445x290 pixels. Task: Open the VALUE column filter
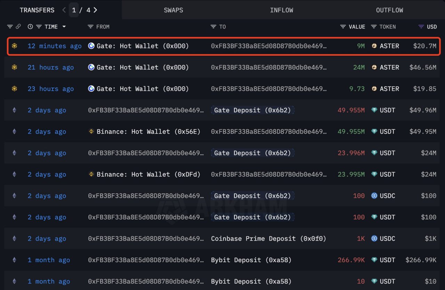click(x=343, y=27)
